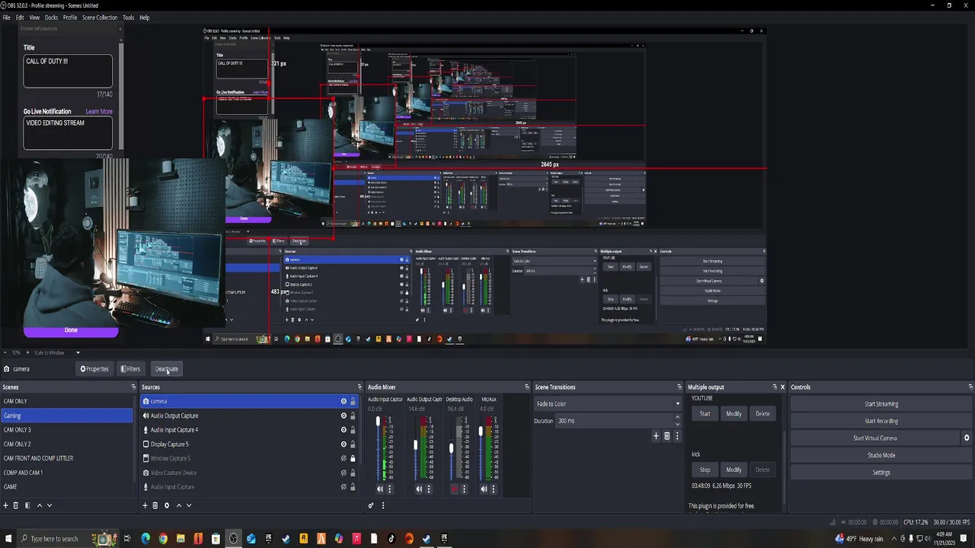
Task: Open the Docks menu
Action: 51,18
